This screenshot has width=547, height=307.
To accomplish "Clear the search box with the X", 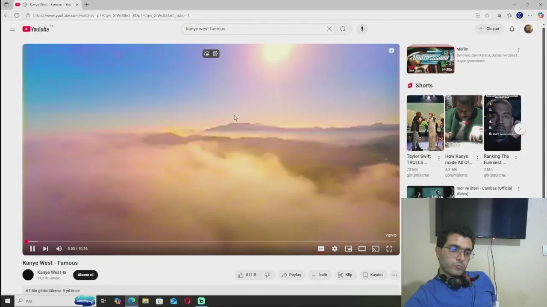I will (x=329, y=29).
